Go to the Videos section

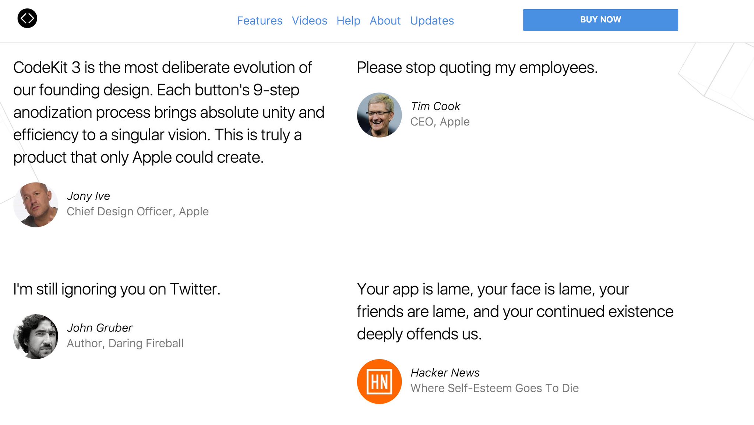pos(309,21)
